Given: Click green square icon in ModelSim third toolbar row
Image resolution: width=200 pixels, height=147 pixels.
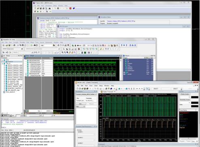Looking at the screenshot, I should 85,52.
